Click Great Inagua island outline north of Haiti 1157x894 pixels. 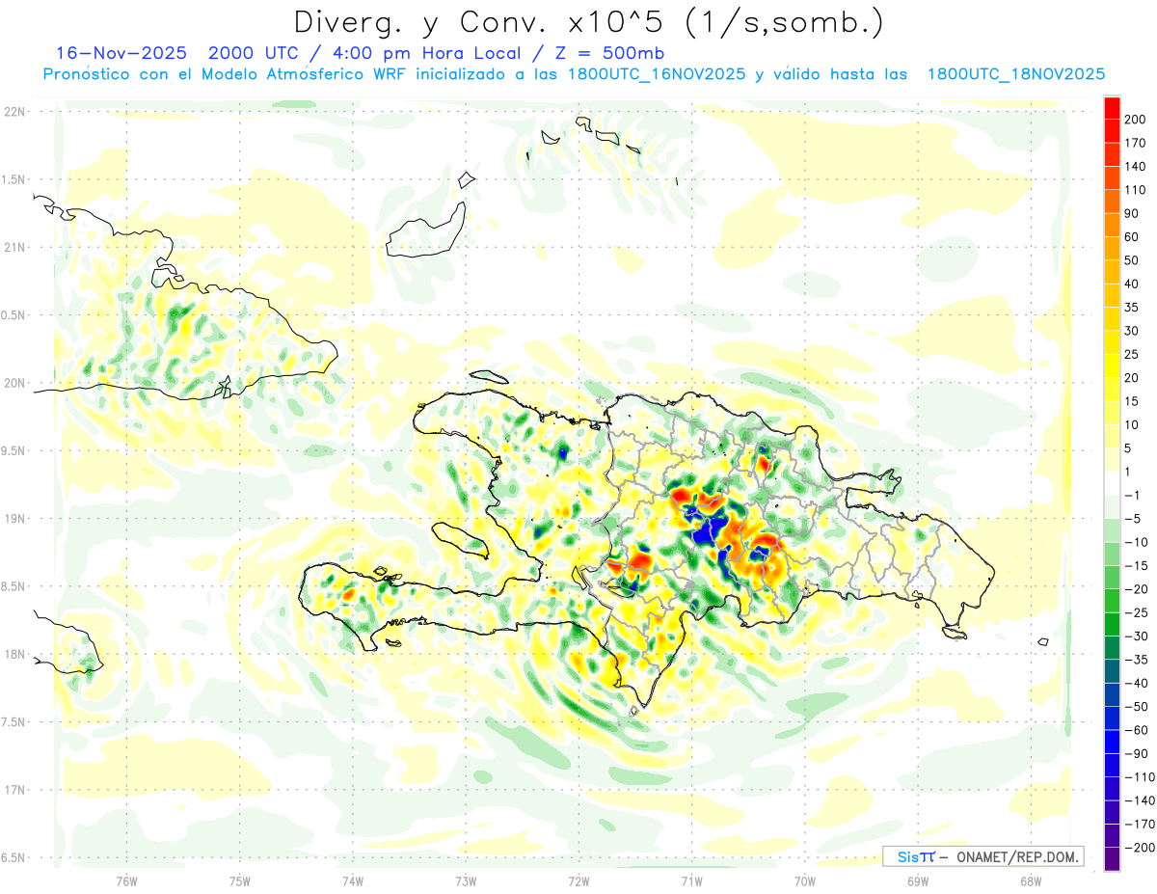click(x=424, y=231)
